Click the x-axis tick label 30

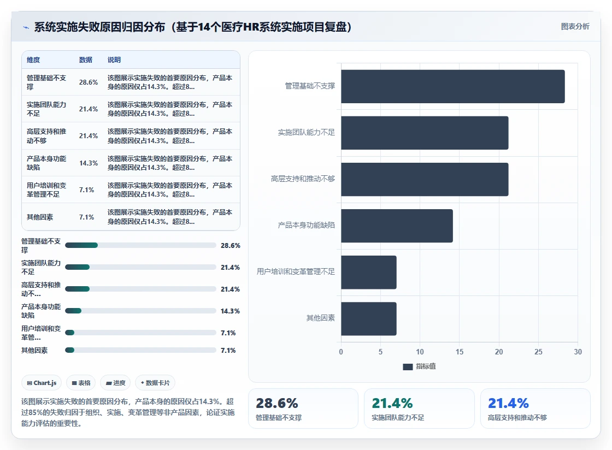point(578,352)
